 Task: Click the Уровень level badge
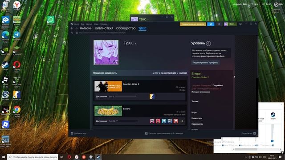[208, 44]
